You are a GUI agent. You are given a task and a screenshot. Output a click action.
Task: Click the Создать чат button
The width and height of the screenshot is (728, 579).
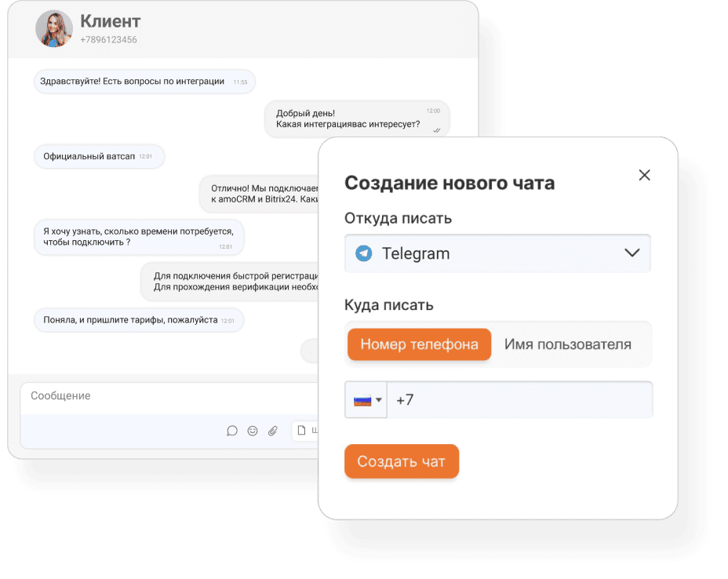(x=402, y=461)
